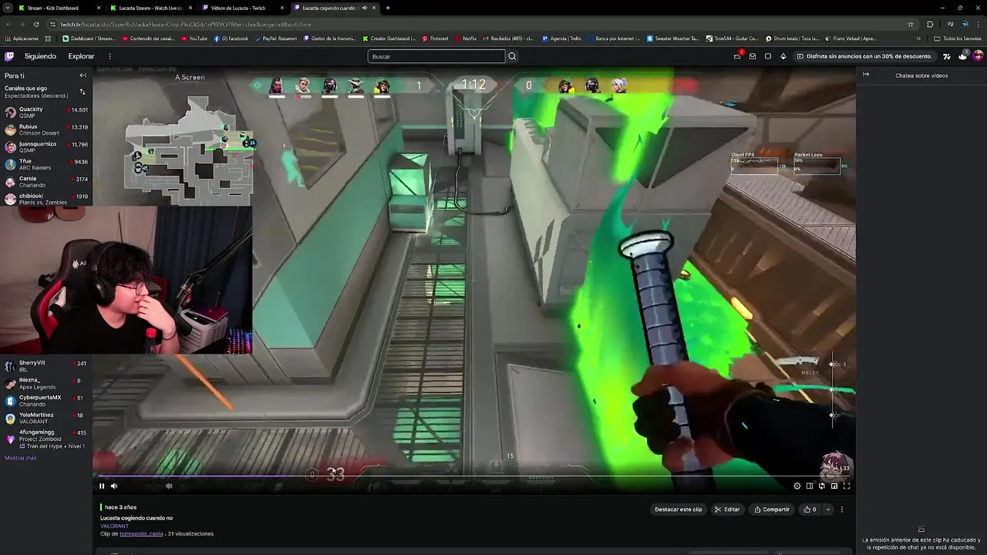Collapse the Para ti sidebar arrow

point(83,76)
